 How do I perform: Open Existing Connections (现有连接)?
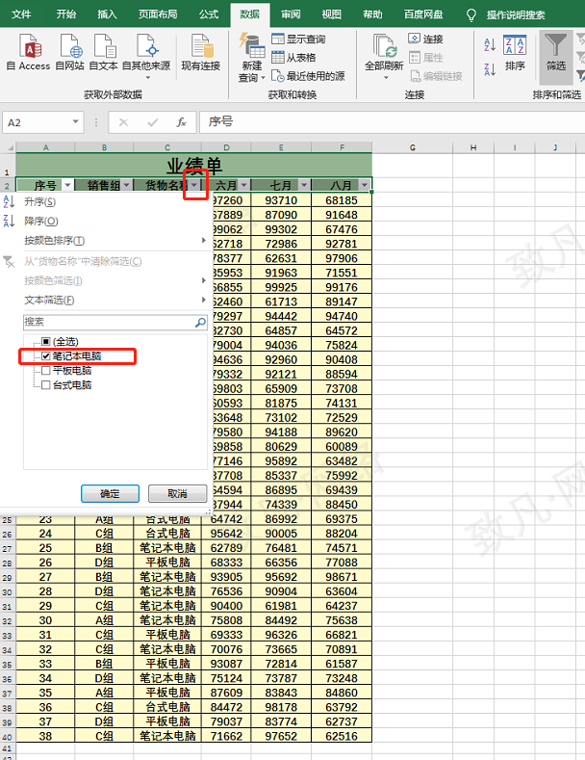click(200, 52)
